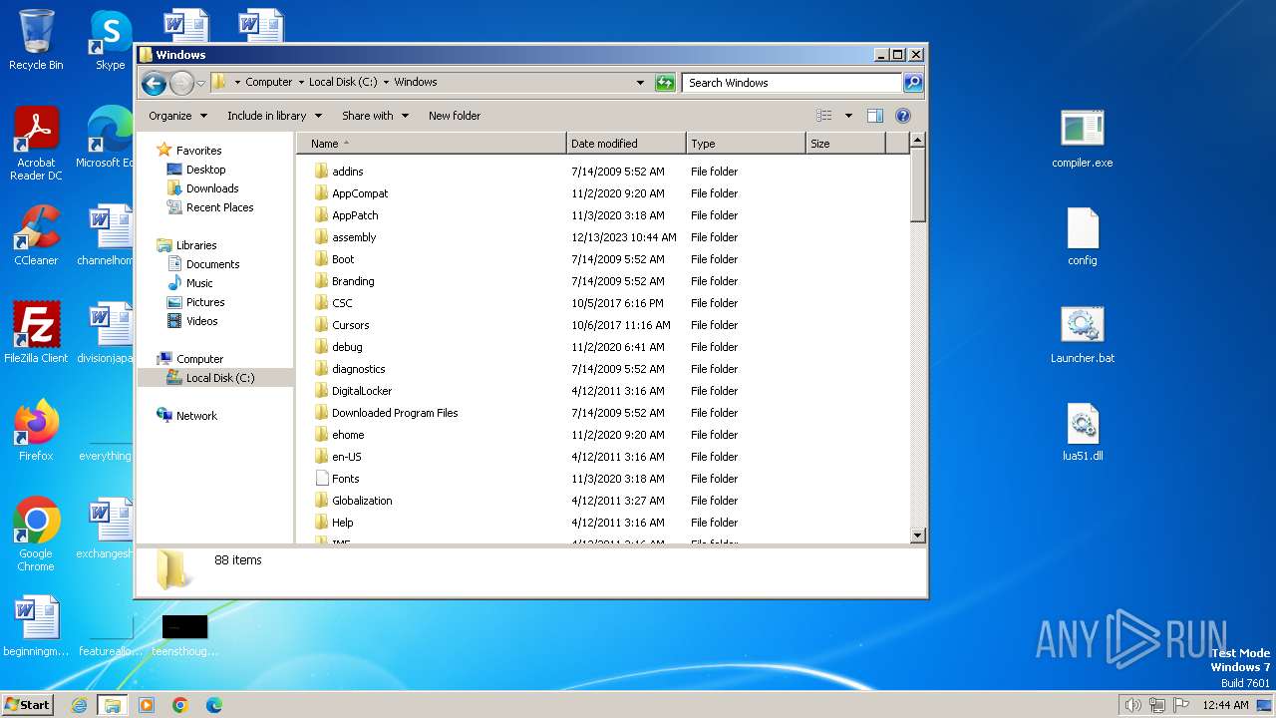Select the Firefox desktop icon
This screenshot has width=1276, height=718.
[36, 431]
